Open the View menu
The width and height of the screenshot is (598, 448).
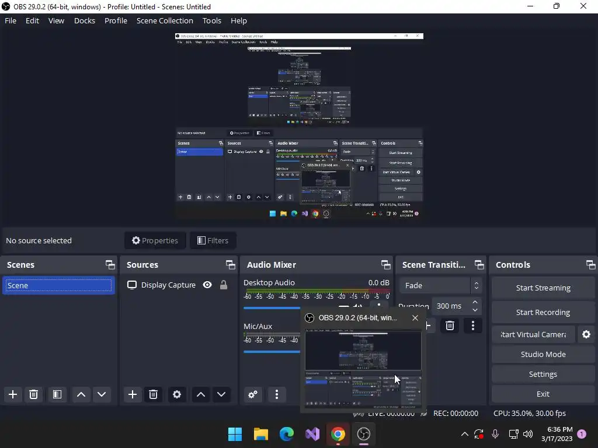pos(56,20)
